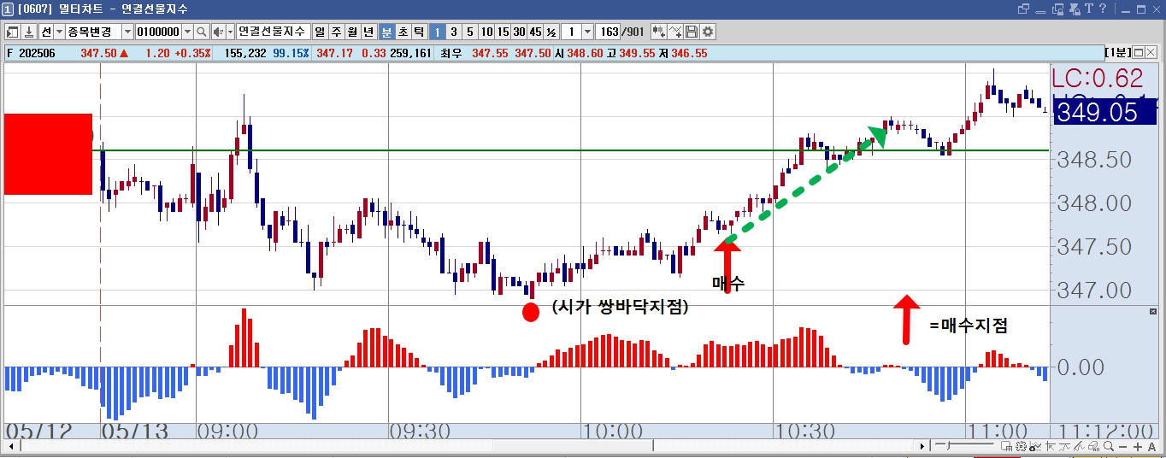Toggle the 분 (minute) period button
Viewport: 1166px width, 458px height.
pos(386,32)
